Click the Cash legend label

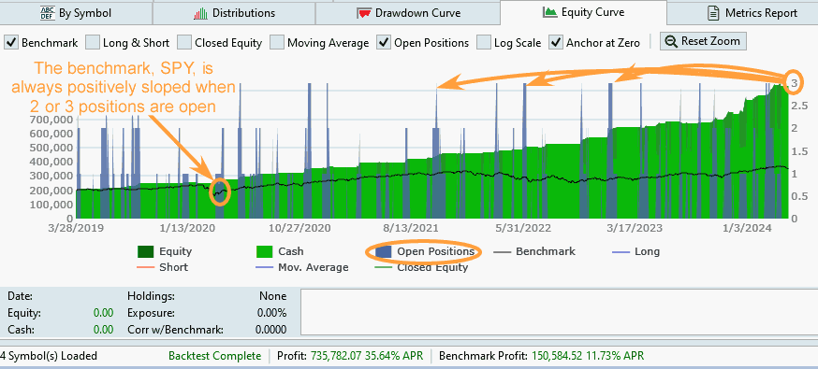[290, 251]
